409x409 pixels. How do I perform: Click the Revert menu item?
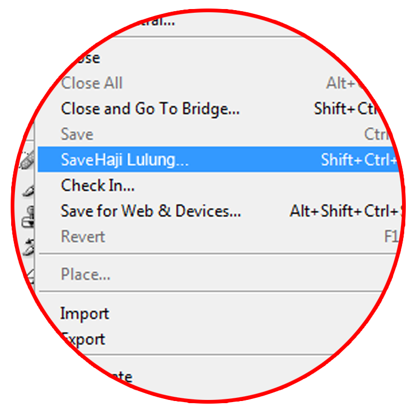[x=83, y=236]
